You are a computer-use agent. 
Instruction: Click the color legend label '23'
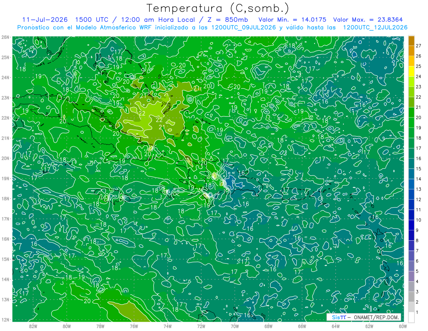point(419,87)
